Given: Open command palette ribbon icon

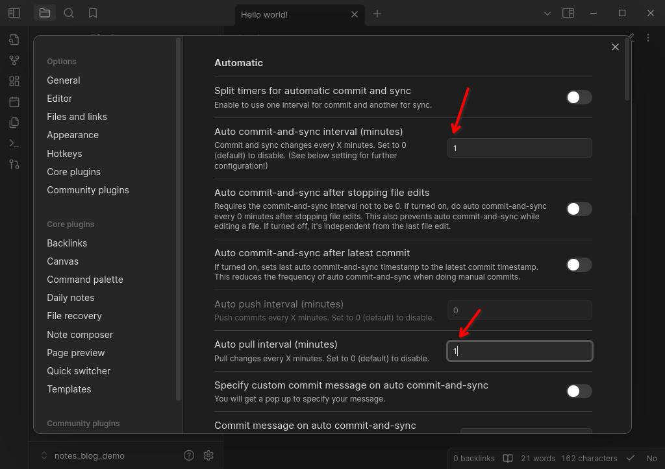Looking at the screenshot, I should point(14,143).
